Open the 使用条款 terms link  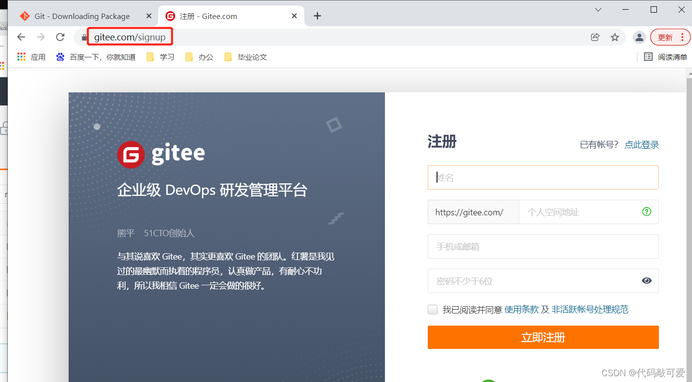[x=522, y=310]
